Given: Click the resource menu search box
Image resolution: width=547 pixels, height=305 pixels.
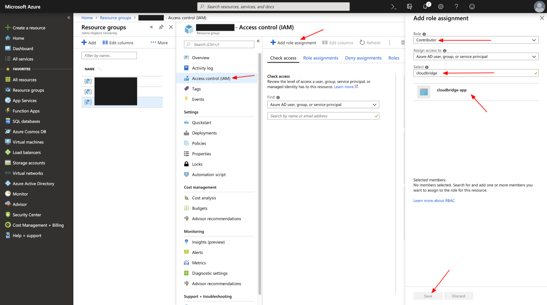Looking at the screenshot, I should pyautogui.click(x=219, y=44).
